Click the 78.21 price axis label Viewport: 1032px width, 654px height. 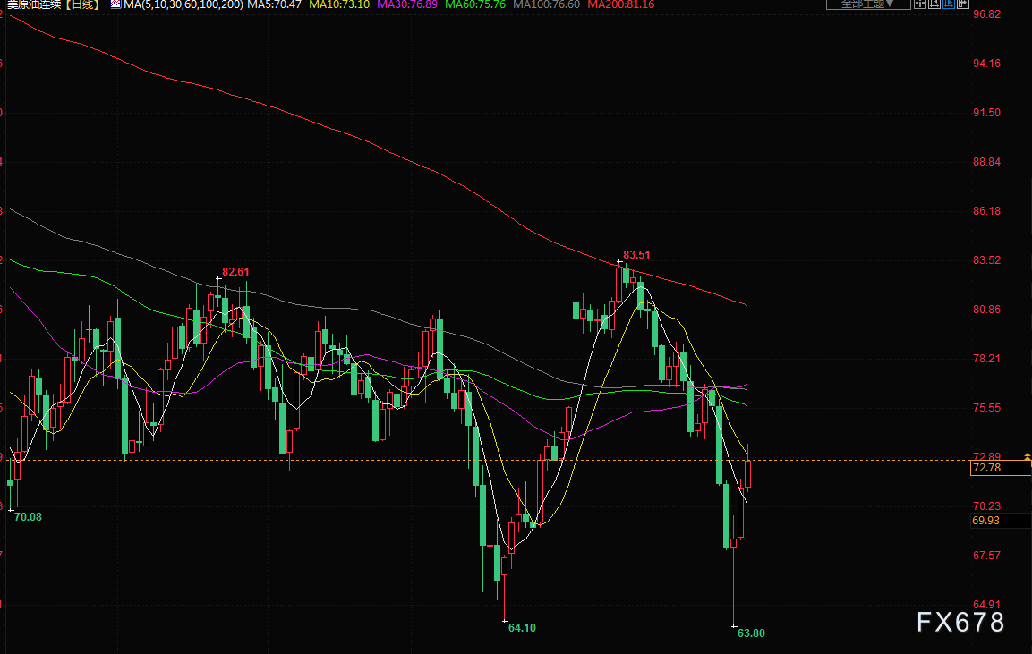(986, 359)
